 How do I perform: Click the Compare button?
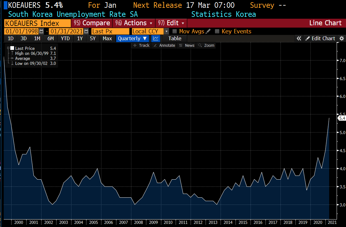point(92,23)
